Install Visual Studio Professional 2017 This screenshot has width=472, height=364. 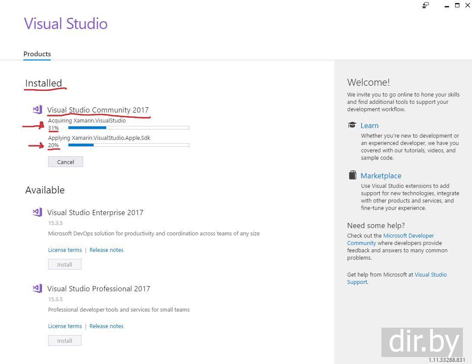click(65, 341)
